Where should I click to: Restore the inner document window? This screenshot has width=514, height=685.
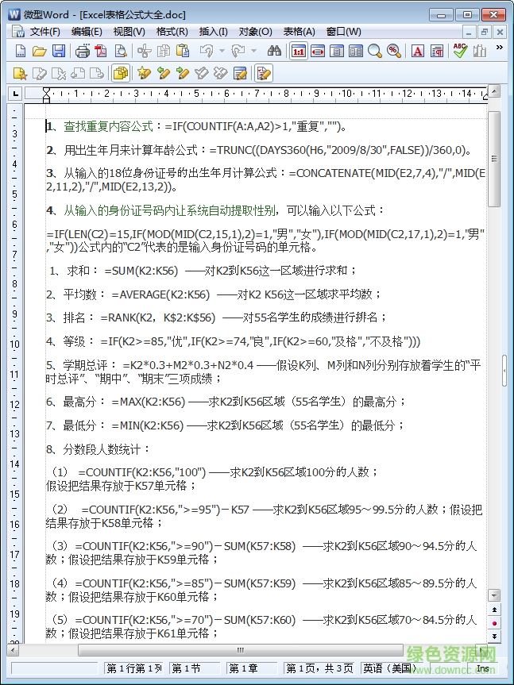pyautogui.click(x=484, y=32)
